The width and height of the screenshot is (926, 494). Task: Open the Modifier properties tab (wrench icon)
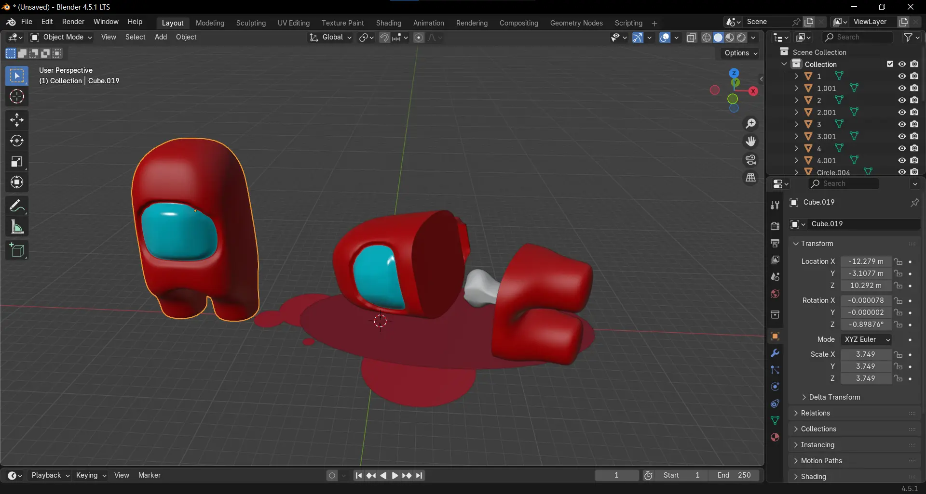pyautogui.click(x=775, y=353)
